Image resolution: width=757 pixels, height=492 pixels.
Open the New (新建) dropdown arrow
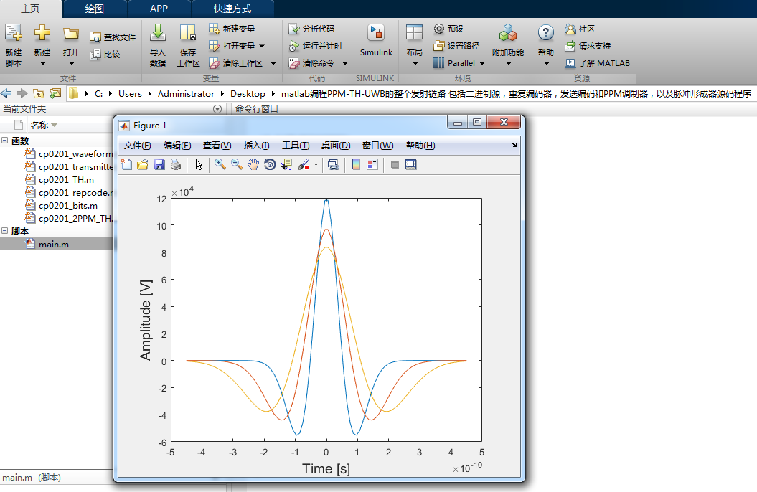(x=42, y=63)
